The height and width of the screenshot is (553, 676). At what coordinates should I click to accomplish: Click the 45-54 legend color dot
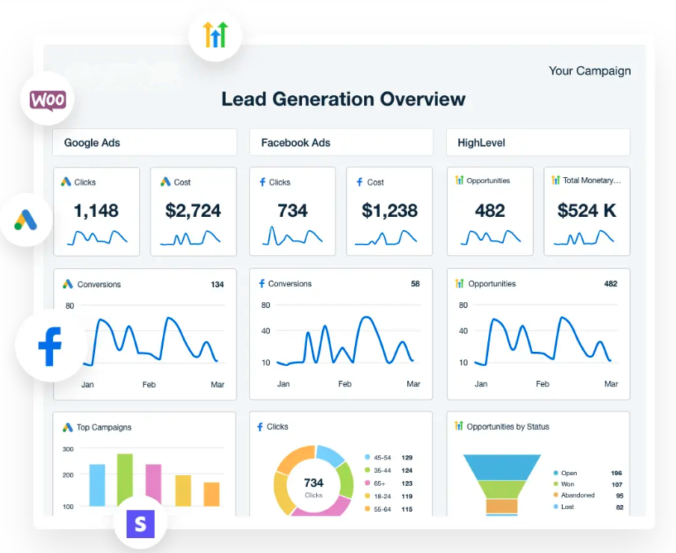367,457
